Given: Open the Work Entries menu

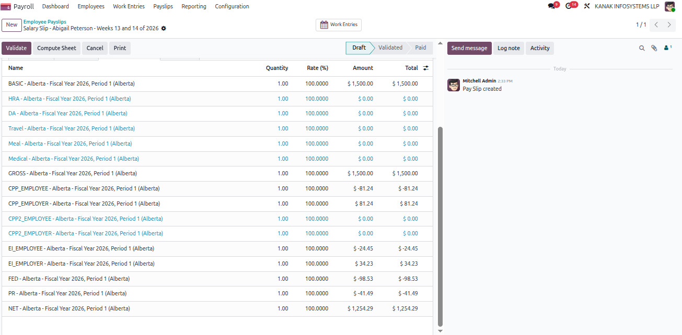Looking at the screenshot, I should pos(129,6).
